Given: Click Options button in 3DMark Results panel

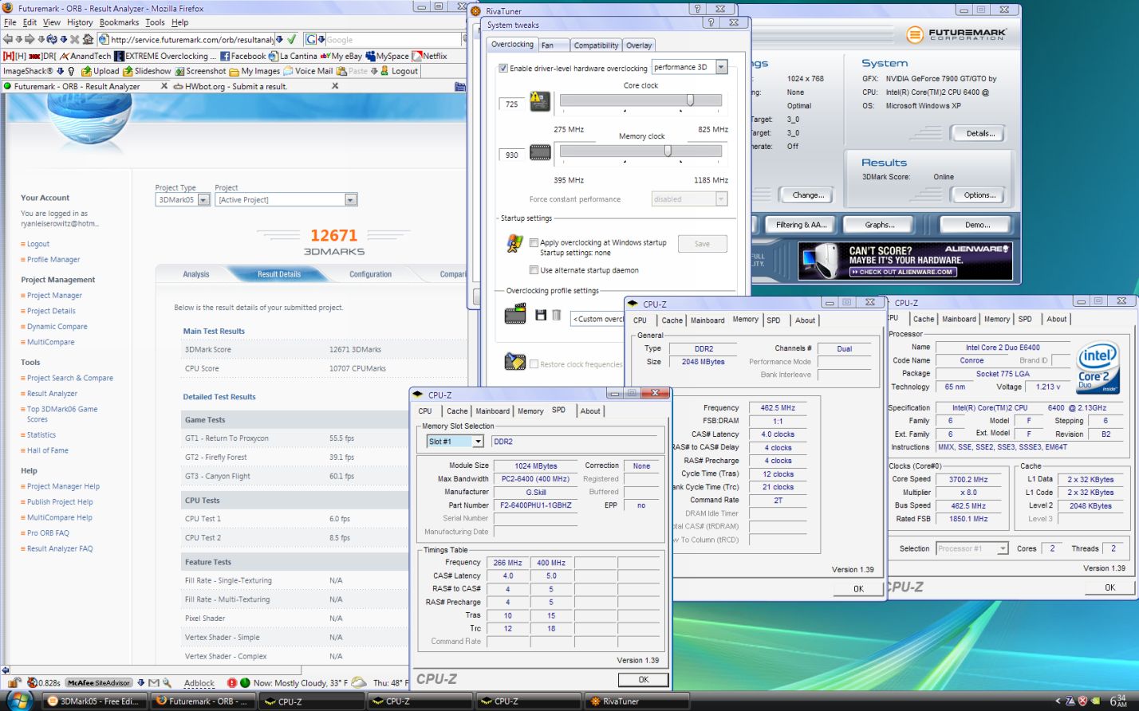Looking at the screenshot, I should tap(979, 195).
